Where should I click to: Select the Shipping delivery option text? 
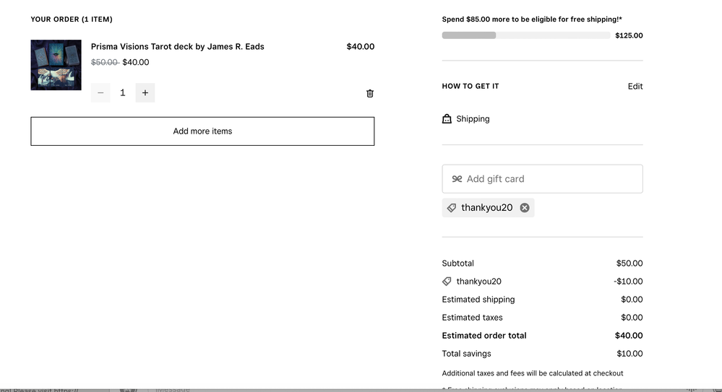point(473,119)
